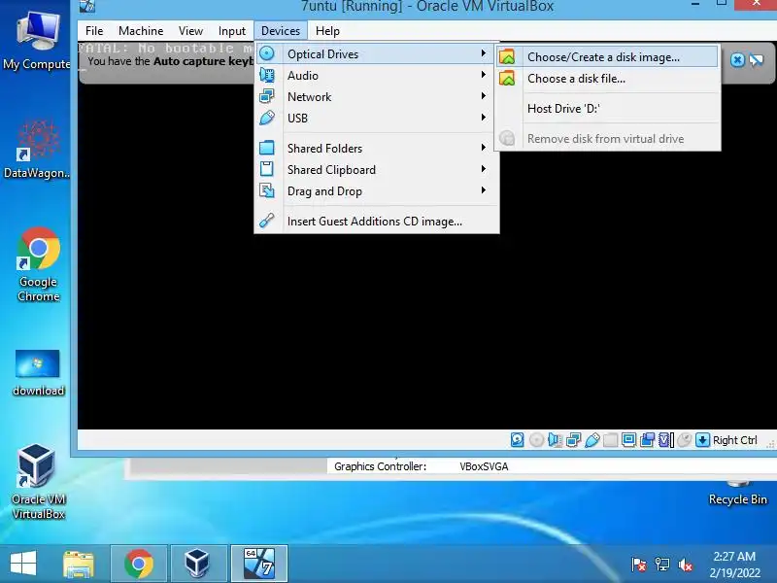The width and height of the screenshot is (777, 583).
Task: Open the Input menu
Action: 232,31
